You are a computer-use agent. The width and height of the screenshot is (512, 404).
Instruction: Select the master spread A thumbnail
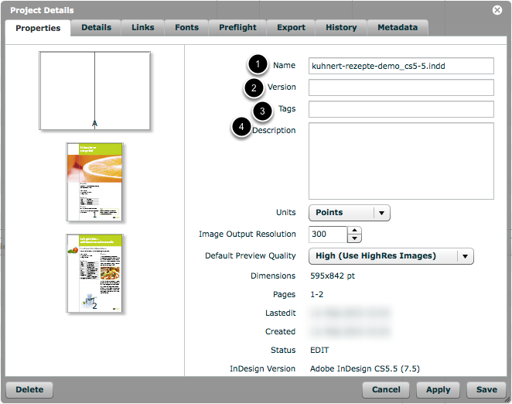[94, 91]
